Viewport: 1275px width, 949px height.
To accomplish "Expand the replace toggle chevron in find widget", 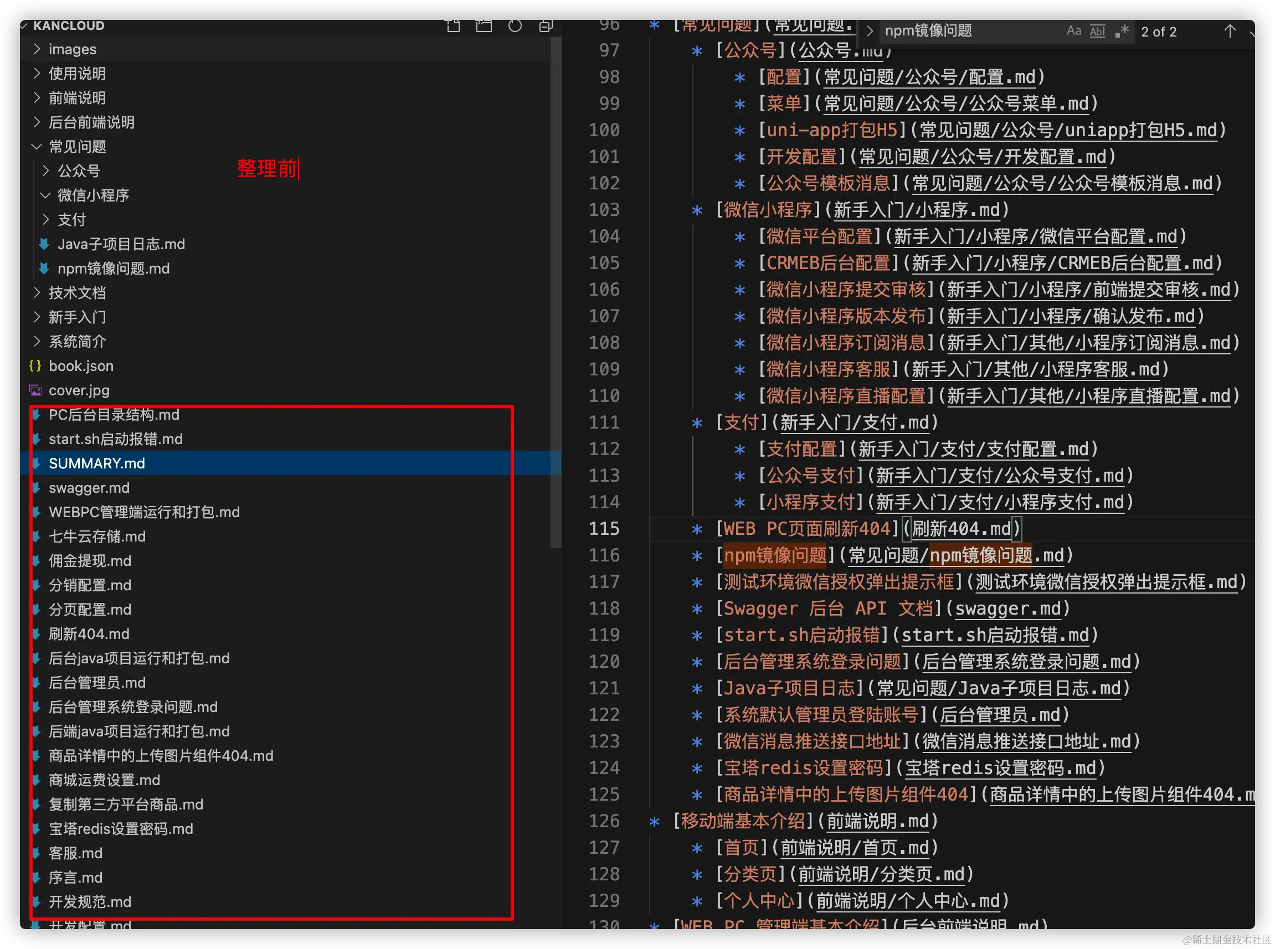I will pyautogui.click(x=870, y=31).
